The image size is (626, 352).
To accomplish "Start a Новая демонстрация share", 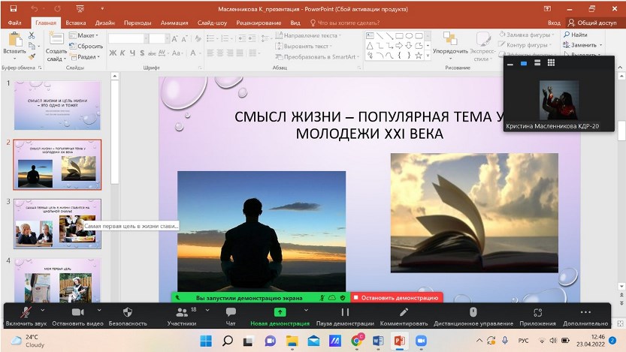I will (x=280, y=312).
